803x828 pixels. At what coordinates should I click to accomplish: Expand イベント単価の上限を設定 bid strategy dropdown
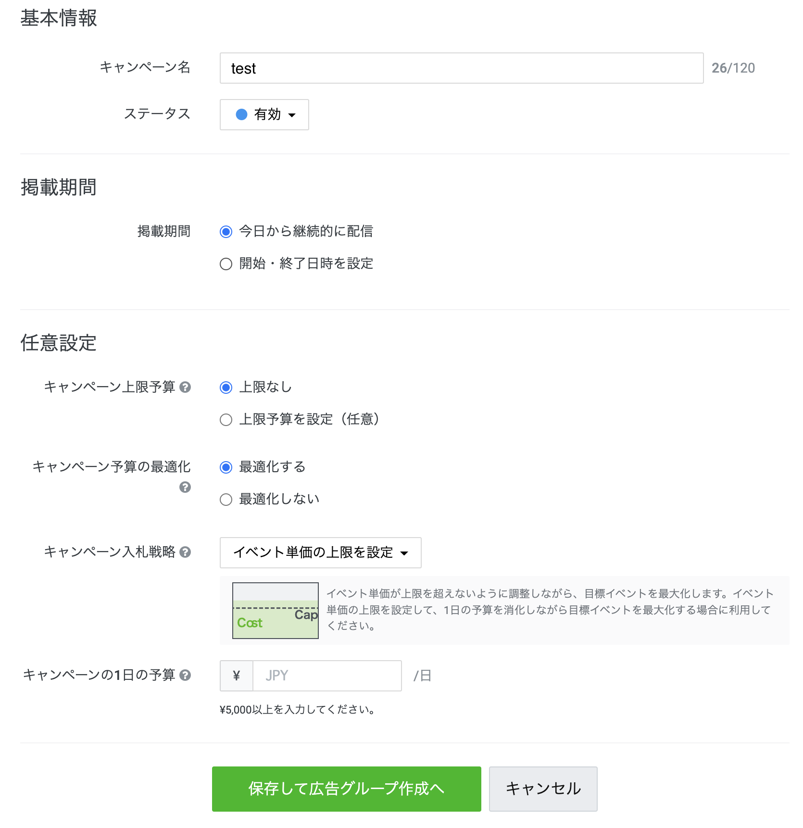pyautogui.click(x=320, y=552)
